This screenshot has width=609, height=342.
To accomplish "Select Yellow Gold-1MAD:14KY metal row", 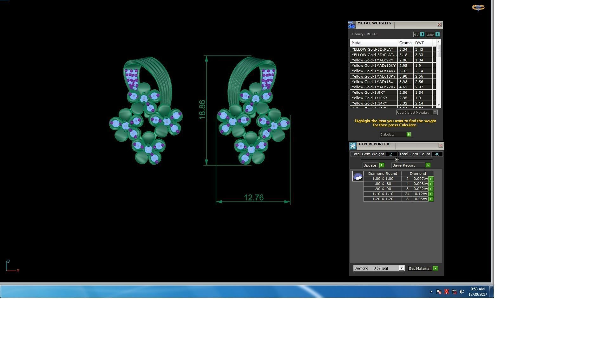I will [374, 71].
